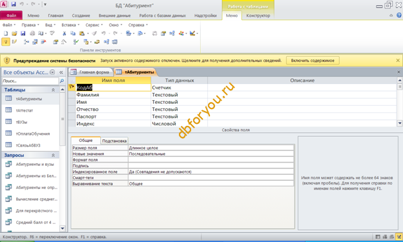Switch to the Подстановка properties tab

pos(114,141)
